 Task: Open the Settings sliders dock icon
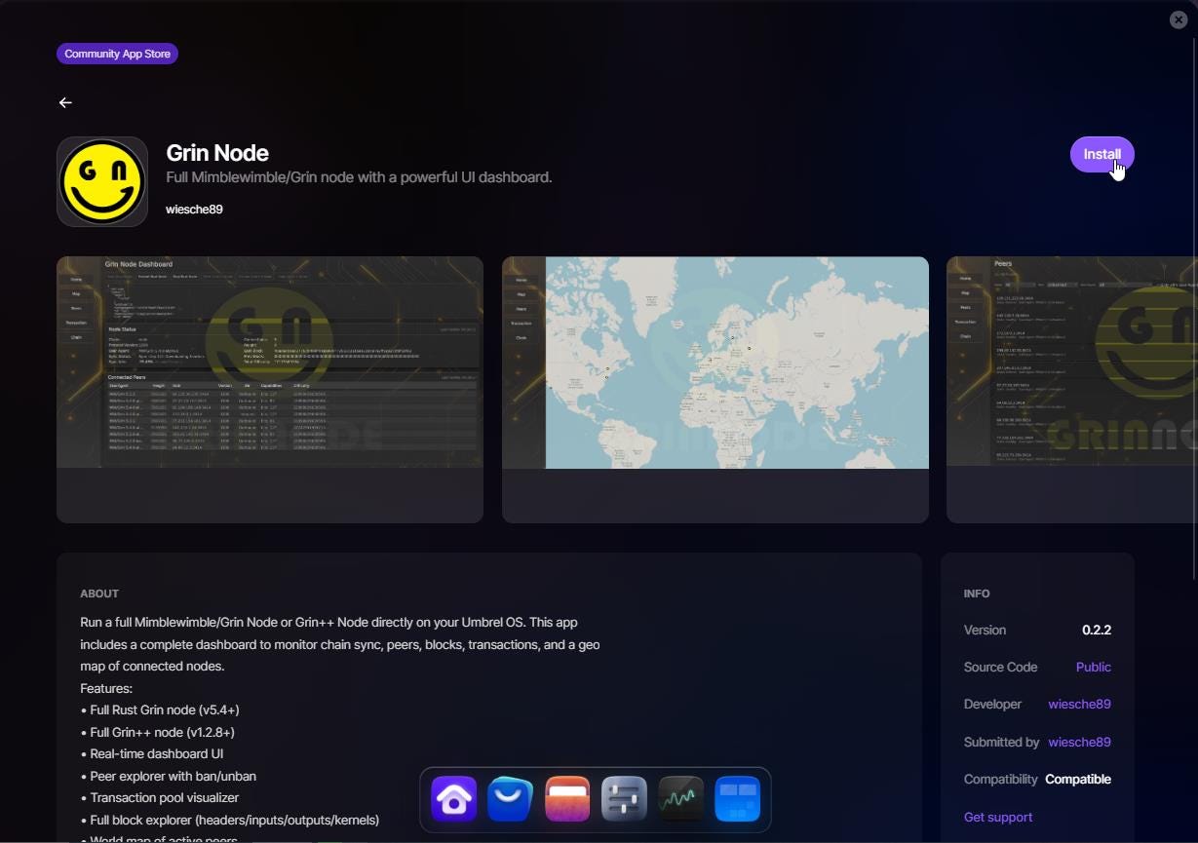pyautogui.click(x=624, y=799)
